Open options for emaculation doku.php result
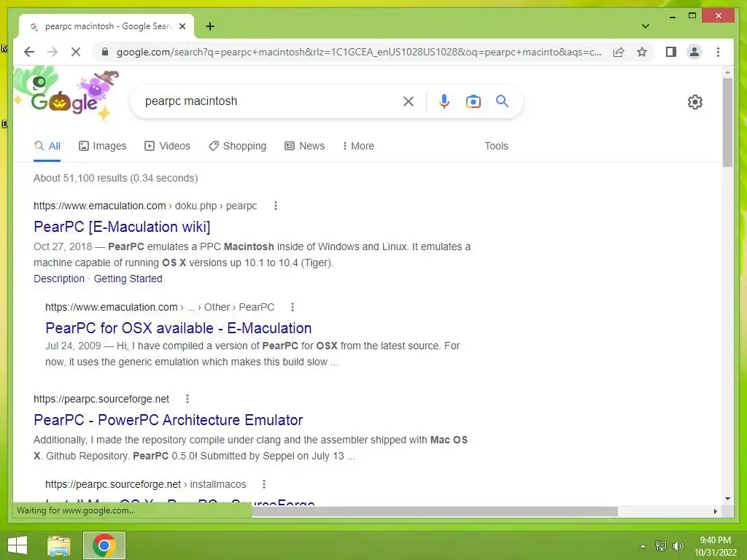The width and height of the screenshot is (747, 560). (275, 206)
